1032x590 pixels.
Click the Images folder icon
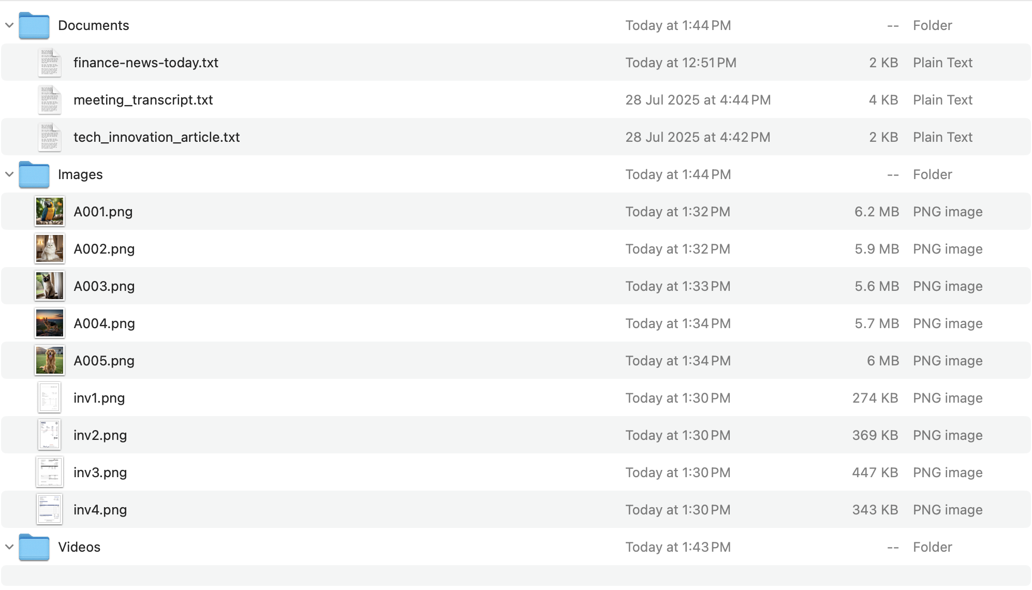pos(34,175)
